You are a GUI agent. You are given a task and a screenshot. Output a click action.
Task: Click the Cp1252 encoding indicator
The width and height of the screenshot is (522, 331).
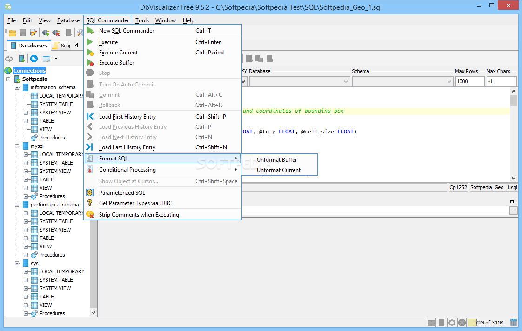458,187
